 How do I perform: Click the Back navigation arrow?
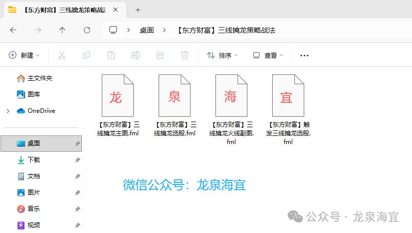coord(13,30)
